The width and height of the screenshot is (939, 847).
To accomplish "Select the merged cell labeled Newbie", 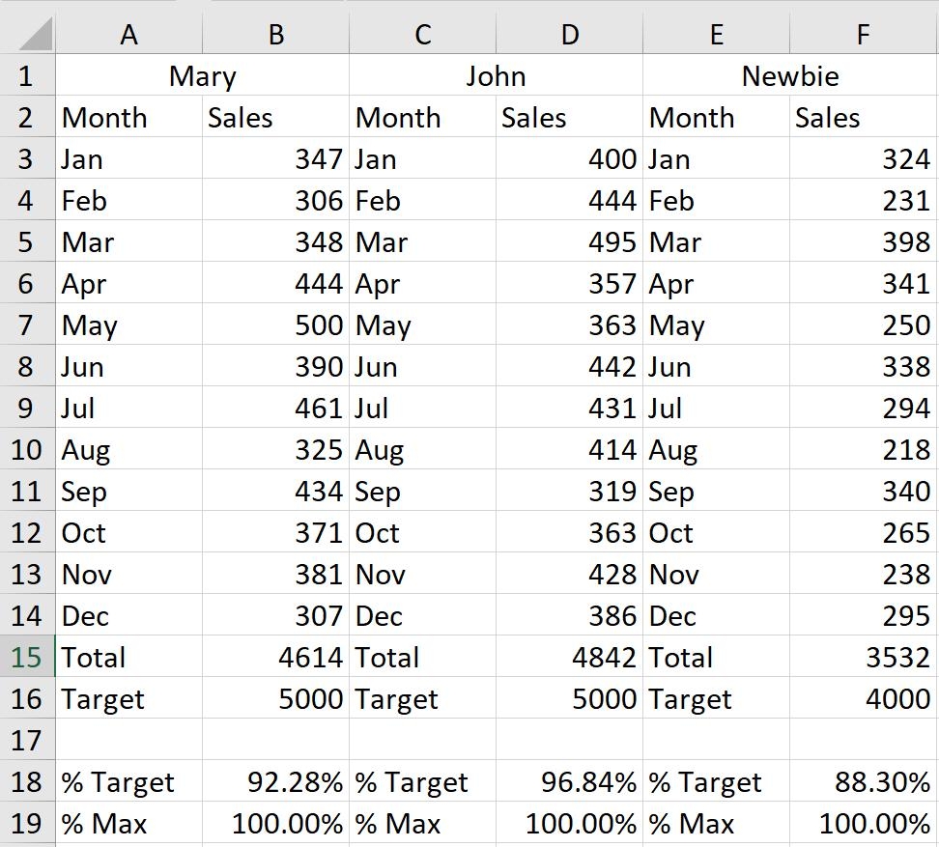I will point(790,75).
